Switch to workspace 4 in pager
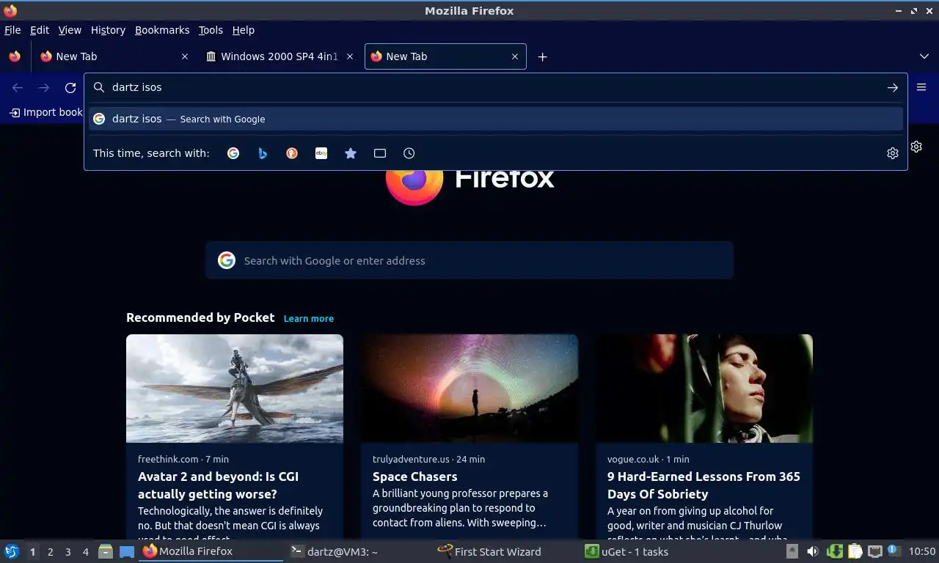 click(85, 551)
